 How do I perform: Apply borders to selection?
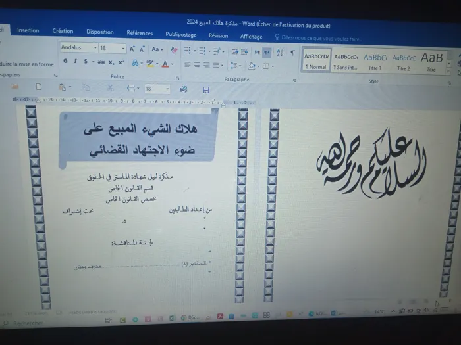pos(266,66)
